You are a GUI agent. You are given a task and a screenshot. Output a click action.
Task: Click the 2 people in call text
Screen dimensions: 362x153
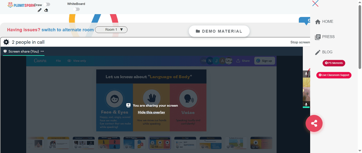tap(28, 42)
